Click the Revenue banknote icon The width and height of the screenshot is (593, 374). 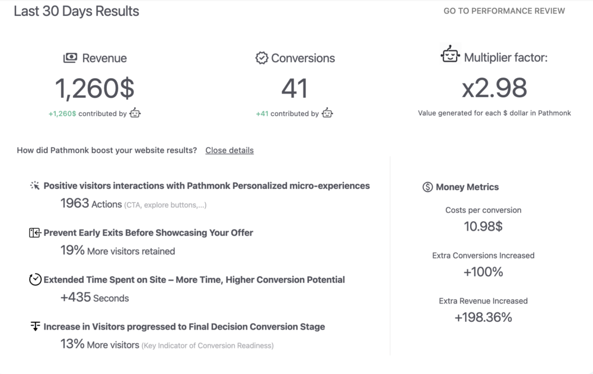[70, 57]
